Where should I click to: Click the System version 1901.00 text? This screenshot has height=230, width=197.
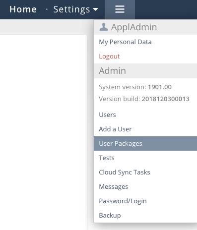(135, 87)
